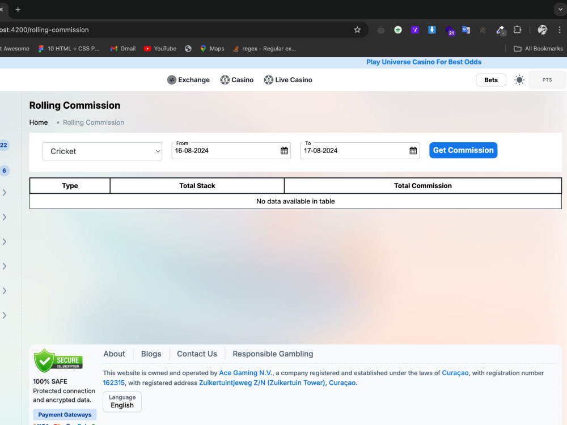The width and height of the screenshot is (567, 425).
Task: Open the Responsible Gambling footer link
Action: click(x=273, y=354)
